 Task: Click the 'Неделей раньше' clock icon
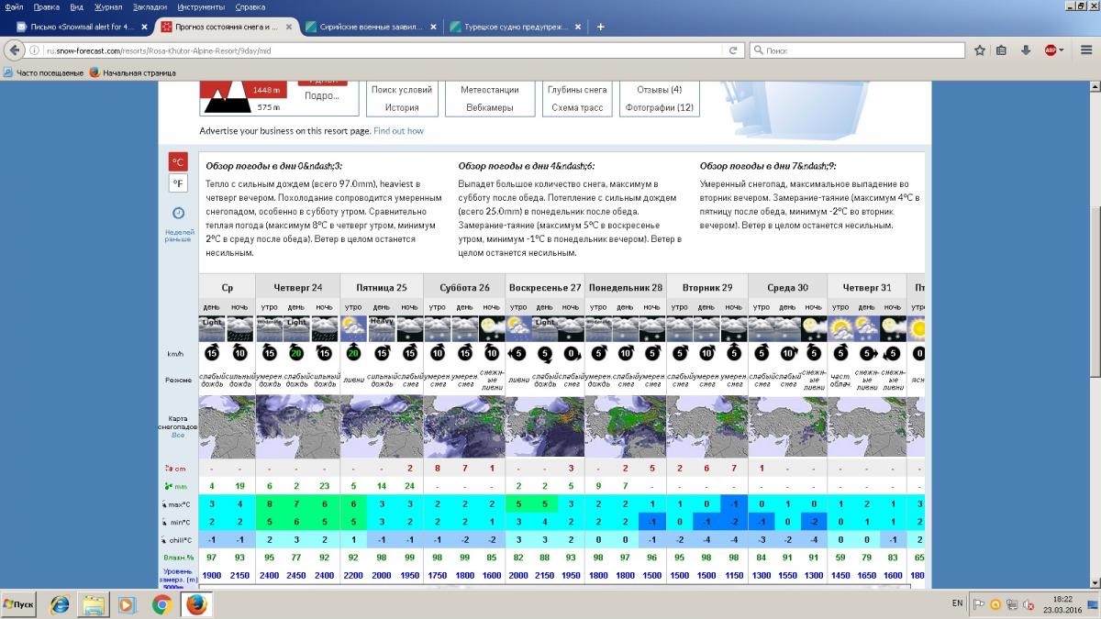point(178,213)
